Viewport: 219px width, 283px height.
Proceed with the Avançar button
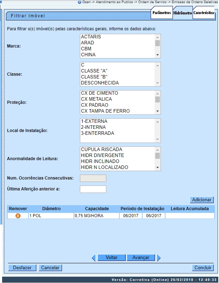pyautogui.click(x=141, y=258)
